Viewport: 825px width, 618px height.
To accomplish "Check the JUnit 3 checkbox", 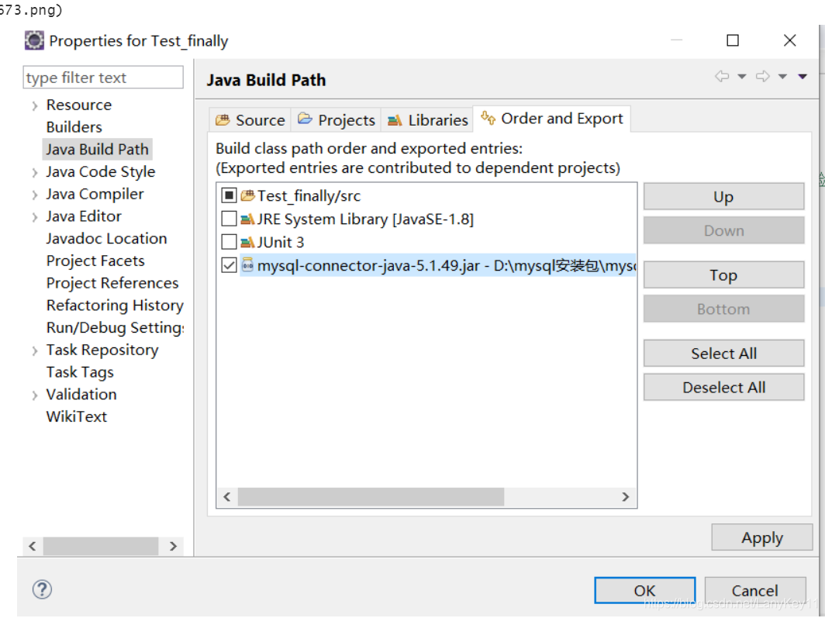I will [x=229, y=242].
